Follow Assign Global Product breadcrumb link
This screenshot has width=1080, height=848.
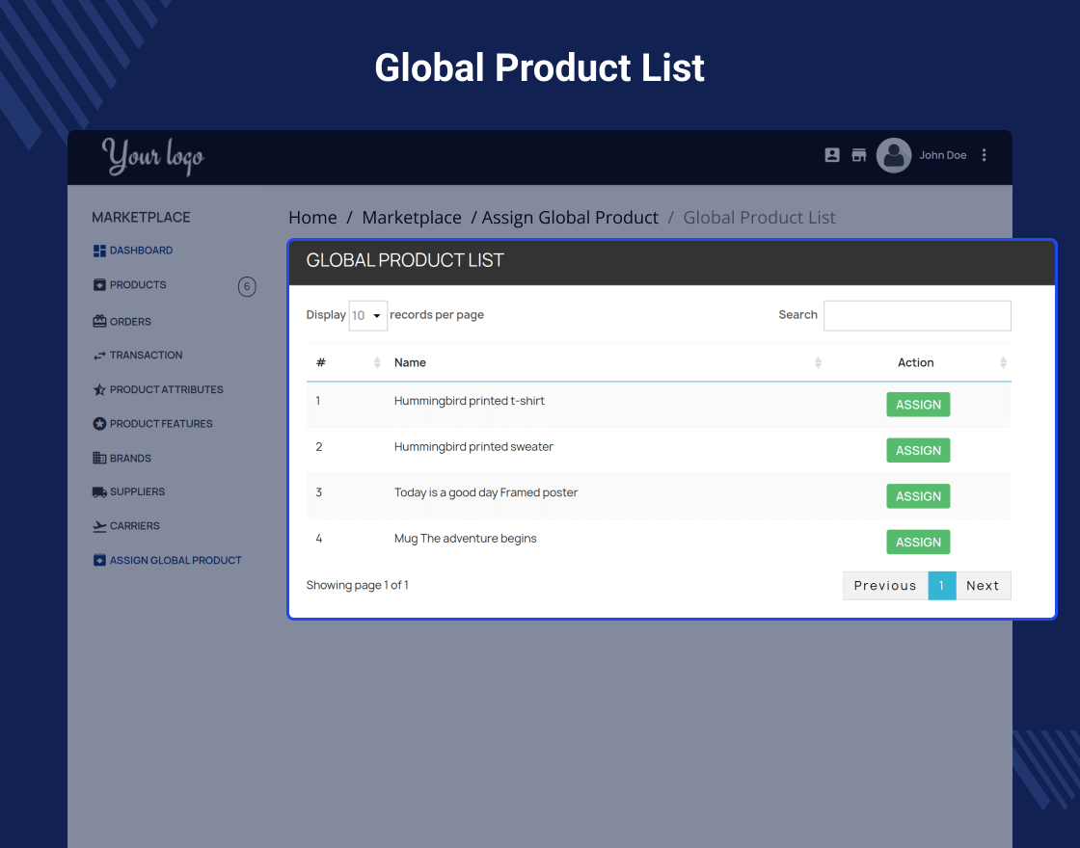coord(570,218)
